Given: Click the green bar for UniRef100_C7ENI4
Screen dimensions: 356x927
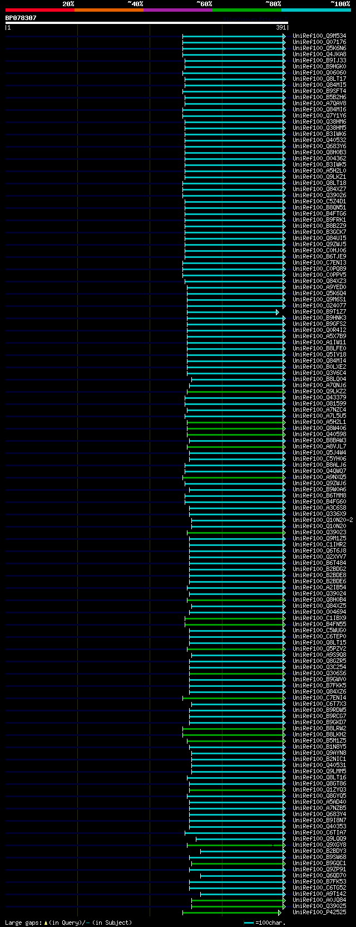Looking at the screenshot, I should [234, 698].
